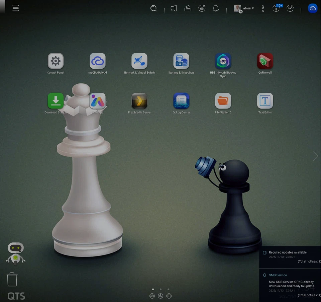Image resolution: width=321 pixels, height=302 pixels.
Task: Open the three-dot More menu
Action: (x=263, y=8)
